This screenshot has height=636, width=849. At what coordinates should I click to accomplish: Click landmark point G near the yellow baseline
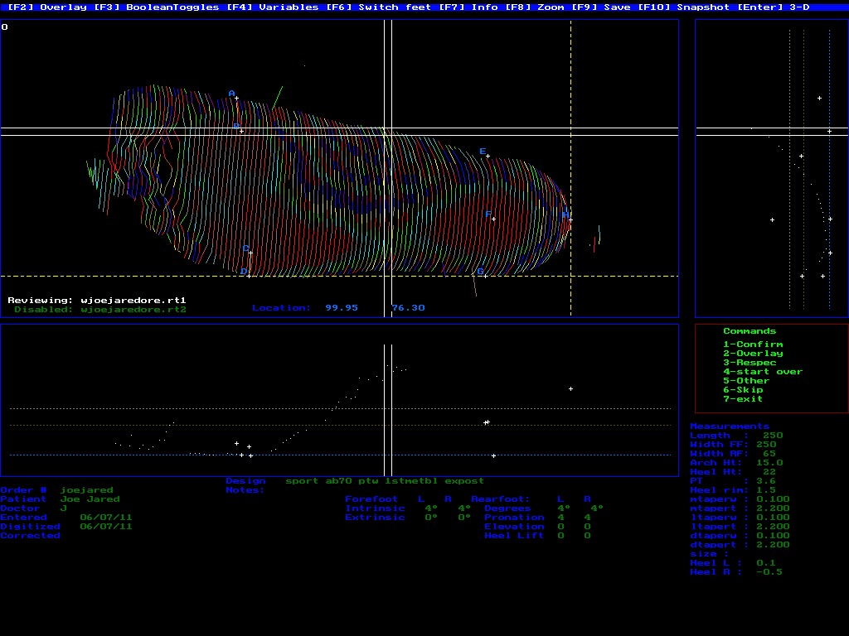(x=486, y=277)
